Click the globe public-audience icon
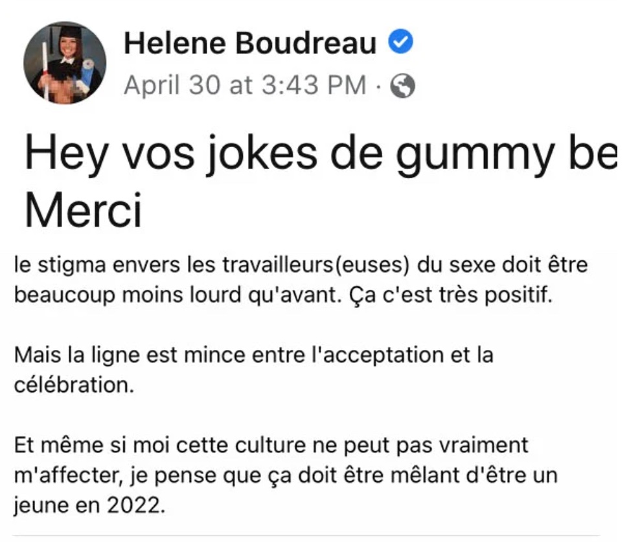Screen dimensions: 640x542 pos(402,86)
